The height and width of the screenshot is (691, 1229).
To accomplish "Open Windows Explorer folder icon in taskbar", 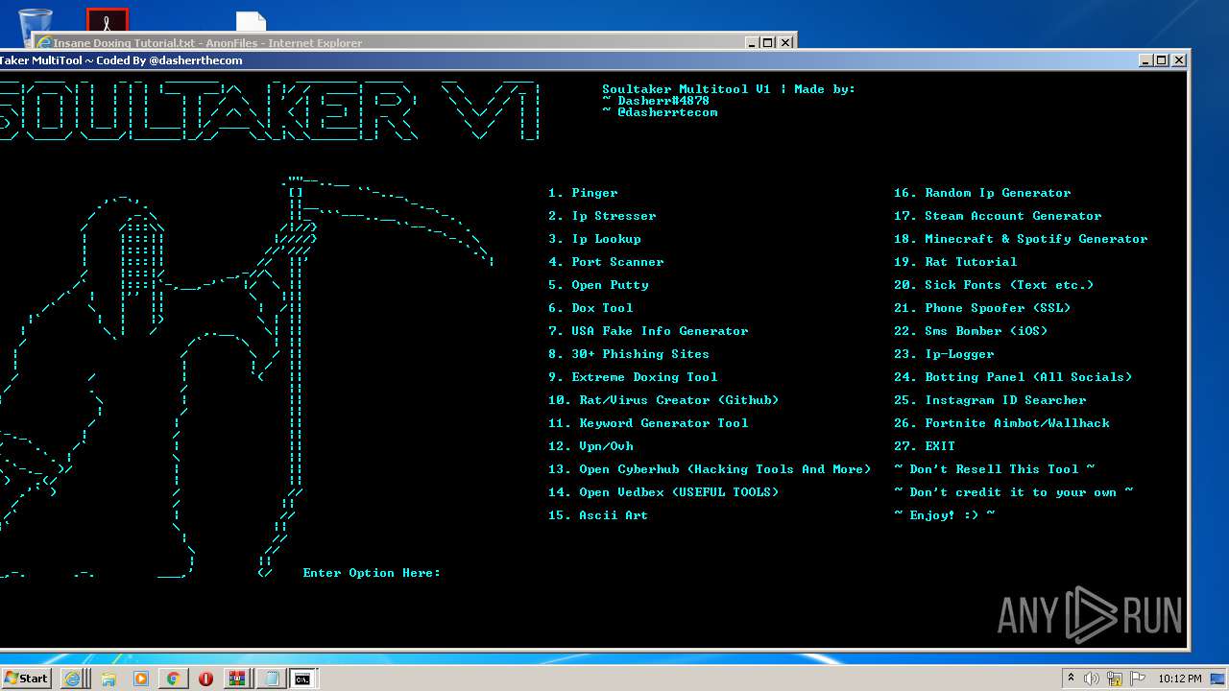I will pyautogui.click(x=108, y=679).
